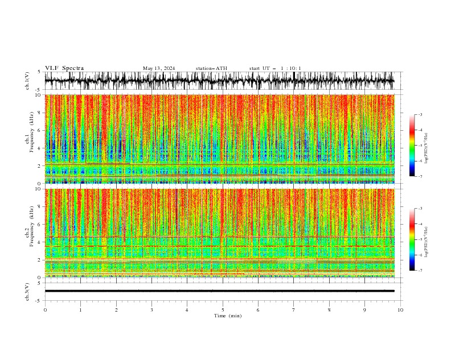Click time-axis tick label "4"
This screenshot has width=451, height=348.
pyautogui.click(x=187, y=310)
